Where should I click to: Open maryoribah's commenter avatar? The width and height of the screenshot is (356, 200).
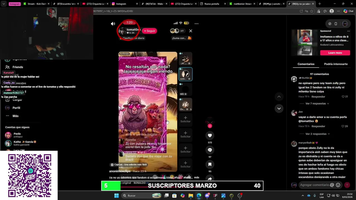294,144
